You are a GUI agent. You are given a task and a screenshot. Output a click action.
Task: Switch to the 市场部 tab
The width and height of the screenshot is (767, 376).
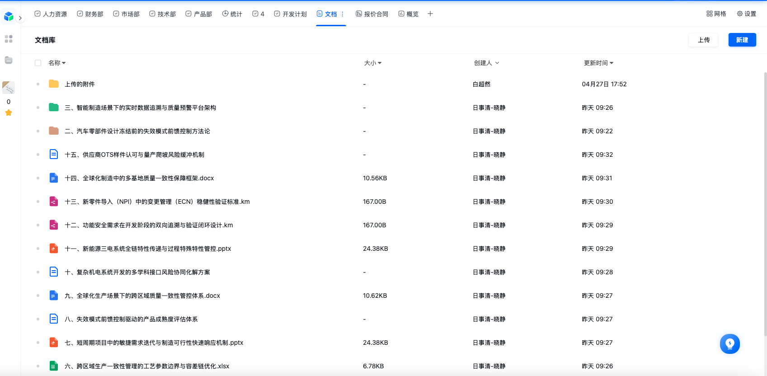[x=126, y=14]
